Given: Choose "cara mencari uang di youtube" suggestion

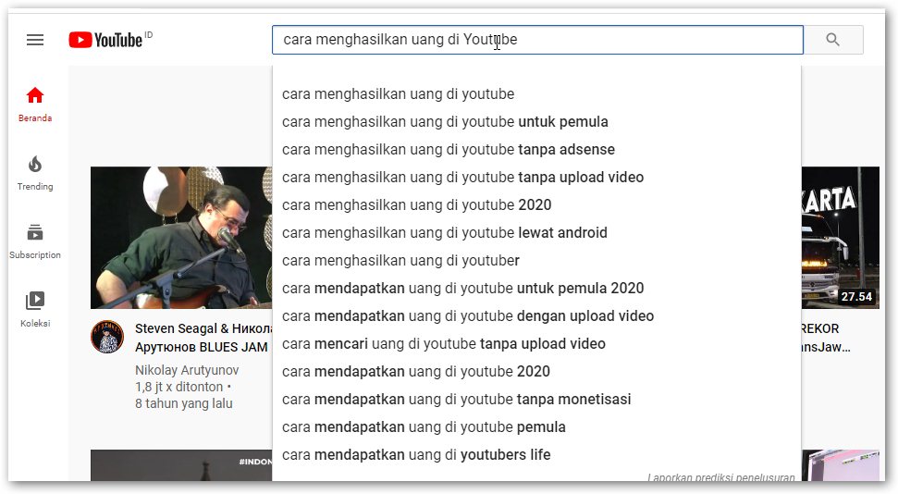Looking at the screenshot, I should [x=536, y=344].
